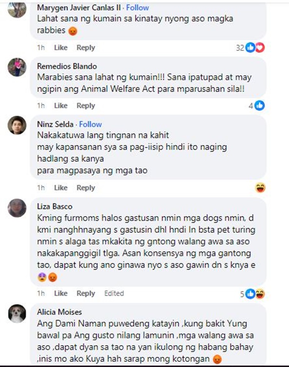Like Marygen Javier Canlas II's comment
289x367 pixels.
pyautogui.click(x=61, y=47)
